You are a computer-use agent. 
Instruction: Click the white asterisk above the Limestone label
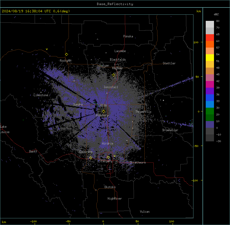(41, 92)
